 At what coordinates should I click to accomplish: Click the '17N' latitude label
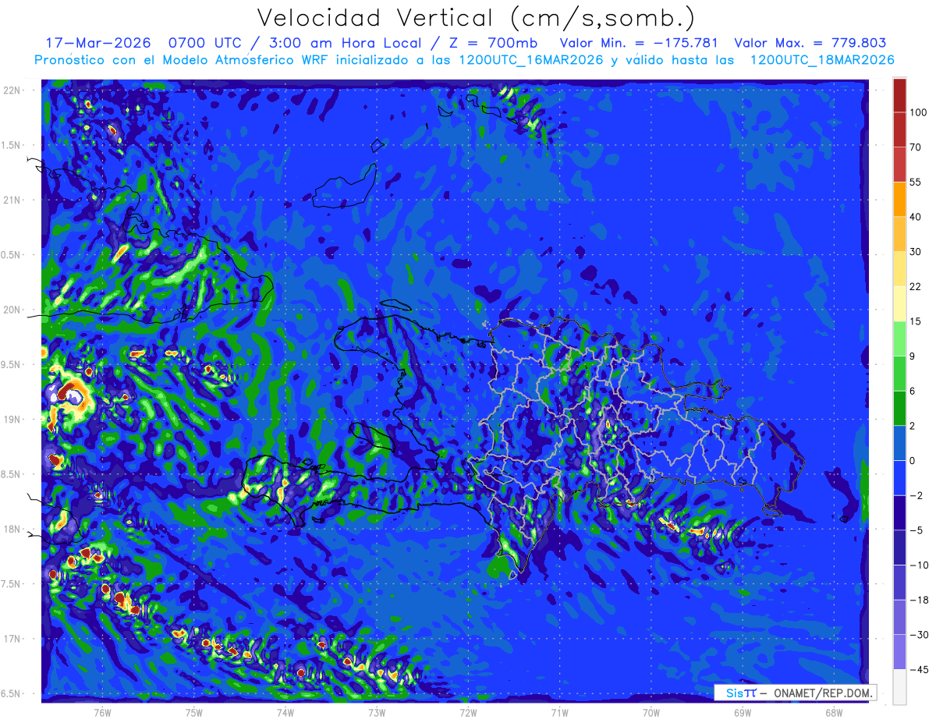12,639
